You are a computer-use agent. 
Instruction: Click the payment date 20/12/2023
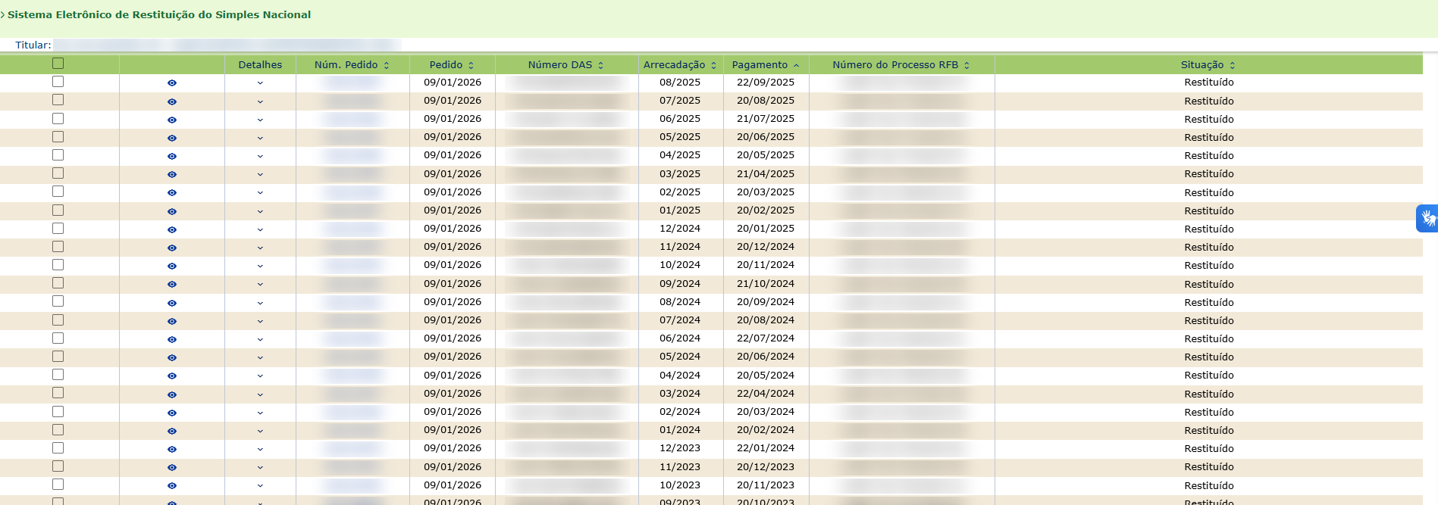(766, 467)
